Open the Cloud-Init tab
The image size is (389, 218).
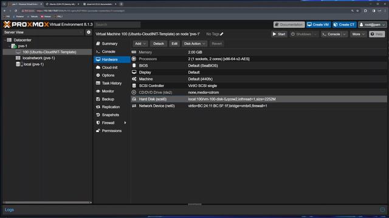click(x=112, y=67)
